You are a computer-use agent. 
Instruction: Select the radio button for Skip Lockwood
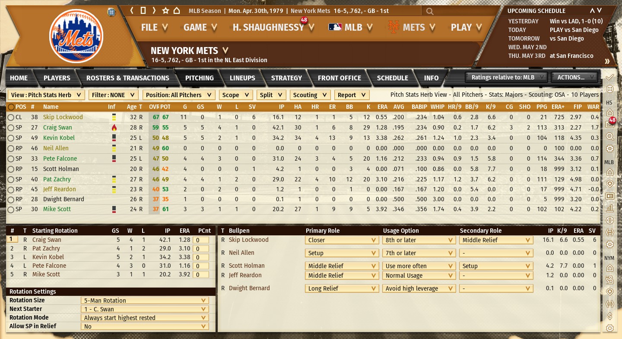[x=10, y=117]
